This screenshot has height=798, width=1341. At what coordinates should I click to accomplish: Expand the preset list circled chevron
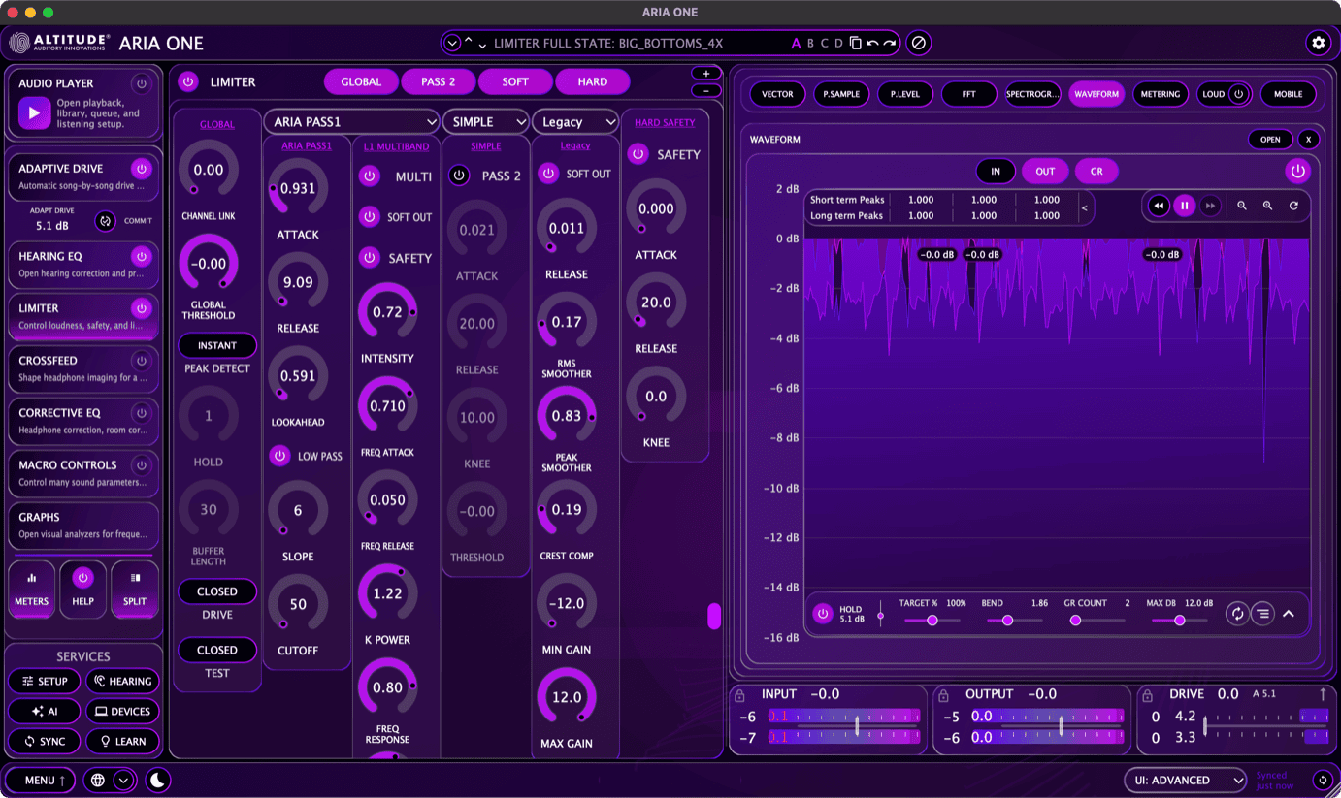(x=452, y=43)
